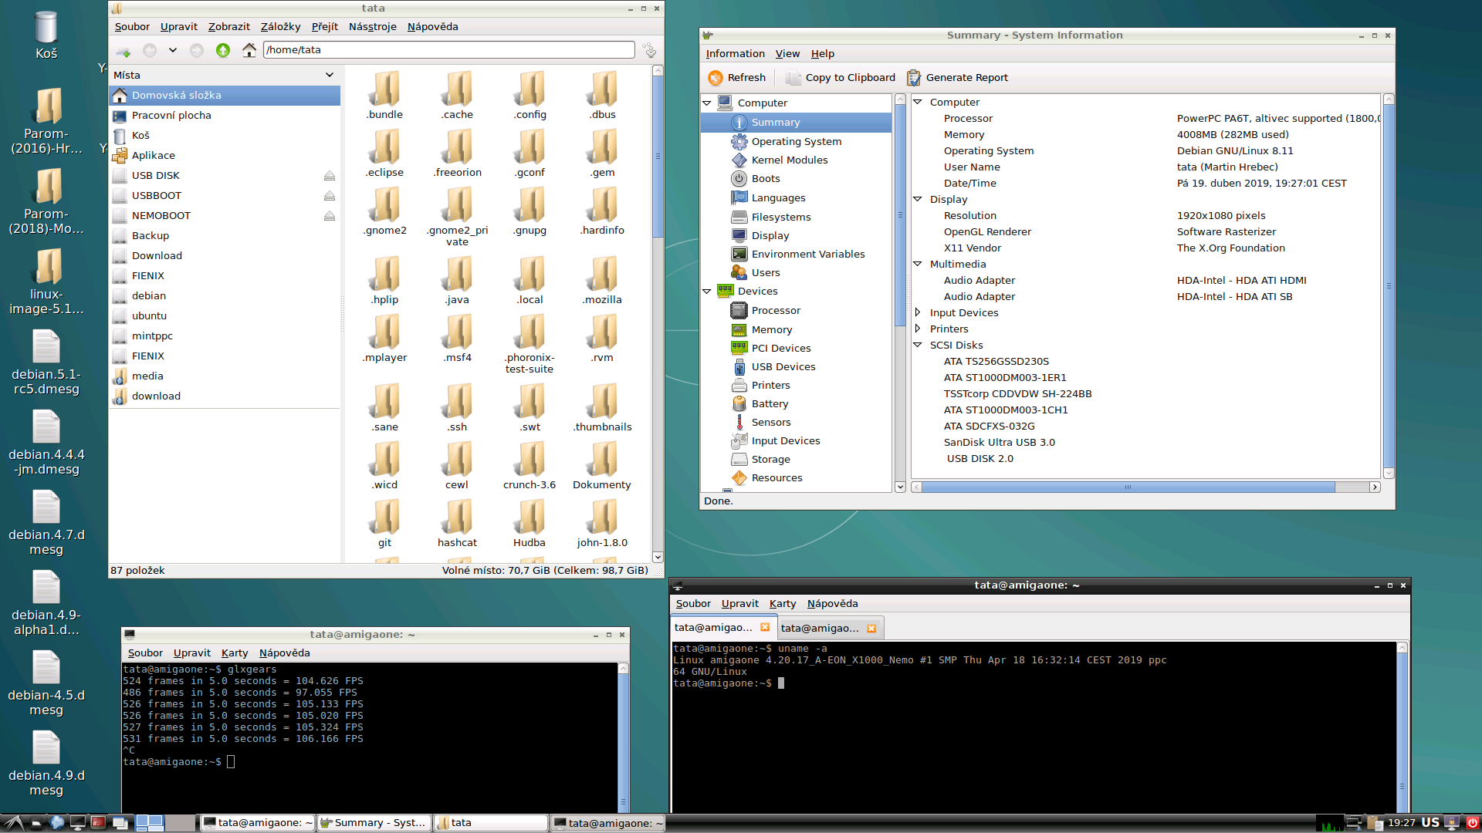Click Copy to Clipboard button
Viewport: 1482px width, 833px height.
[x=840, y=78]
